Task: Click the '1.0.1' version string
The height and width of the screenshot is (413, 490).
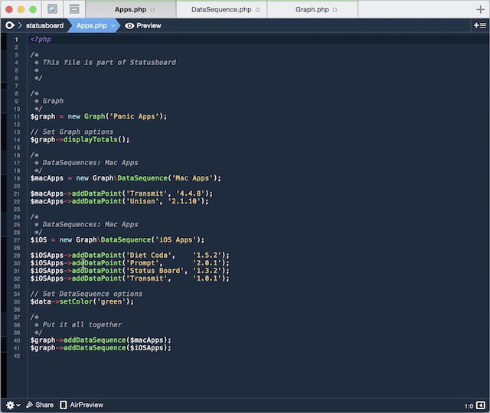Action: (x=207, y=278)
